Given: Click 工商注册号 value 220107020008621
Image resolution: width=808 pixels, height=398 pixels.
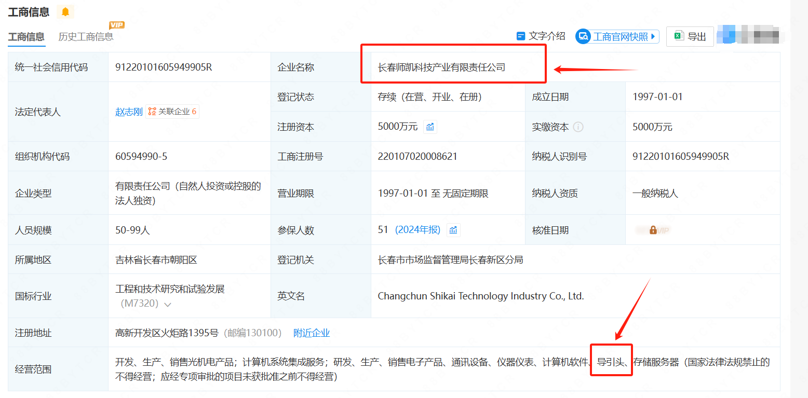Looking at the screenshot, I should click(418, 156).
